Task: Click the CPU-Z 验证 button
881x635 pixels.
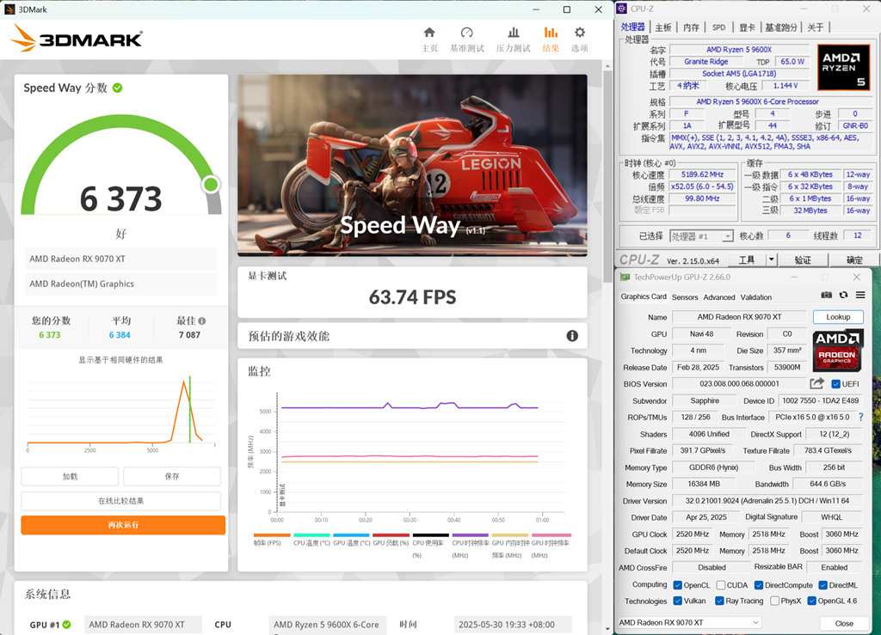Action: tap(803, 259)
